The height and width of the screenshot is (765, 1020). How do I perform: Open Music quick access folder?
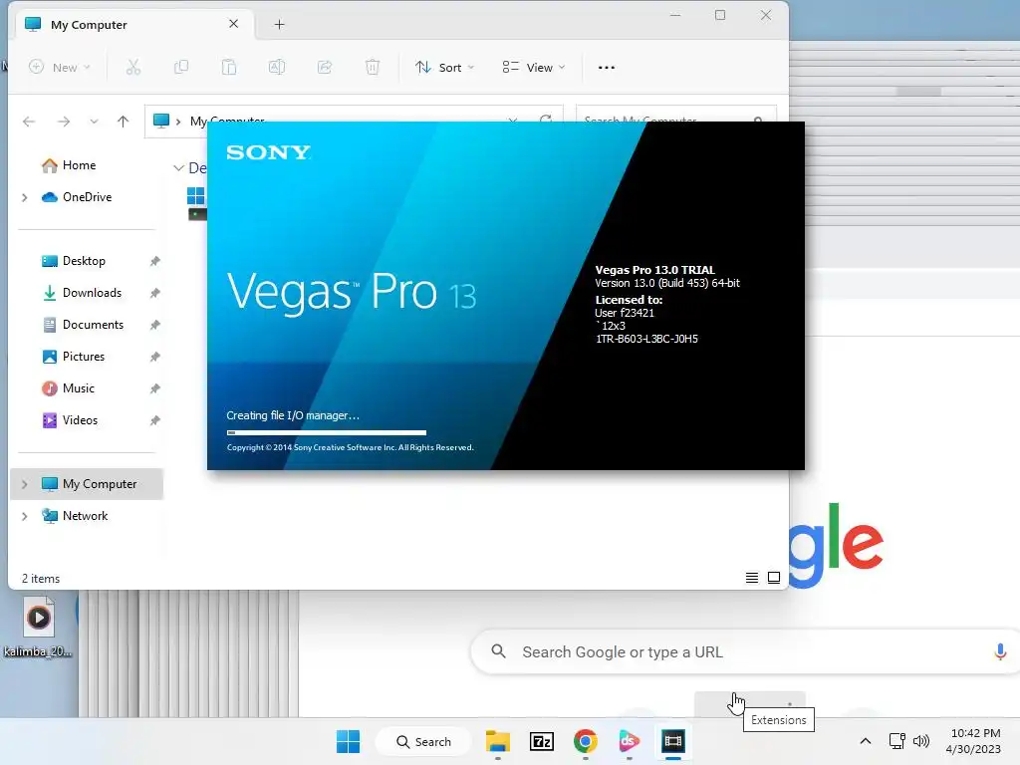point(78,388)
